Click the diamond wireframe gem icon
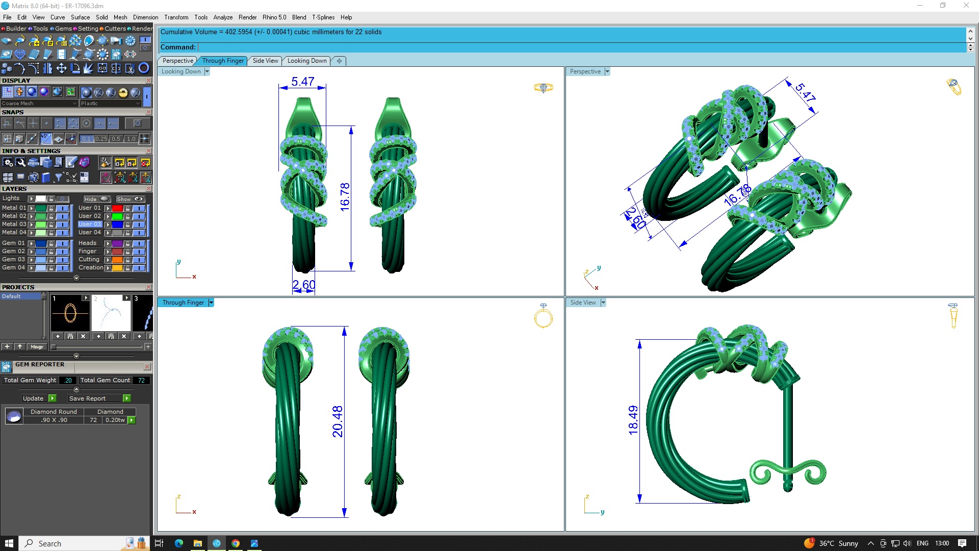The height and width of the screenshot is (551, 979). 20,54
